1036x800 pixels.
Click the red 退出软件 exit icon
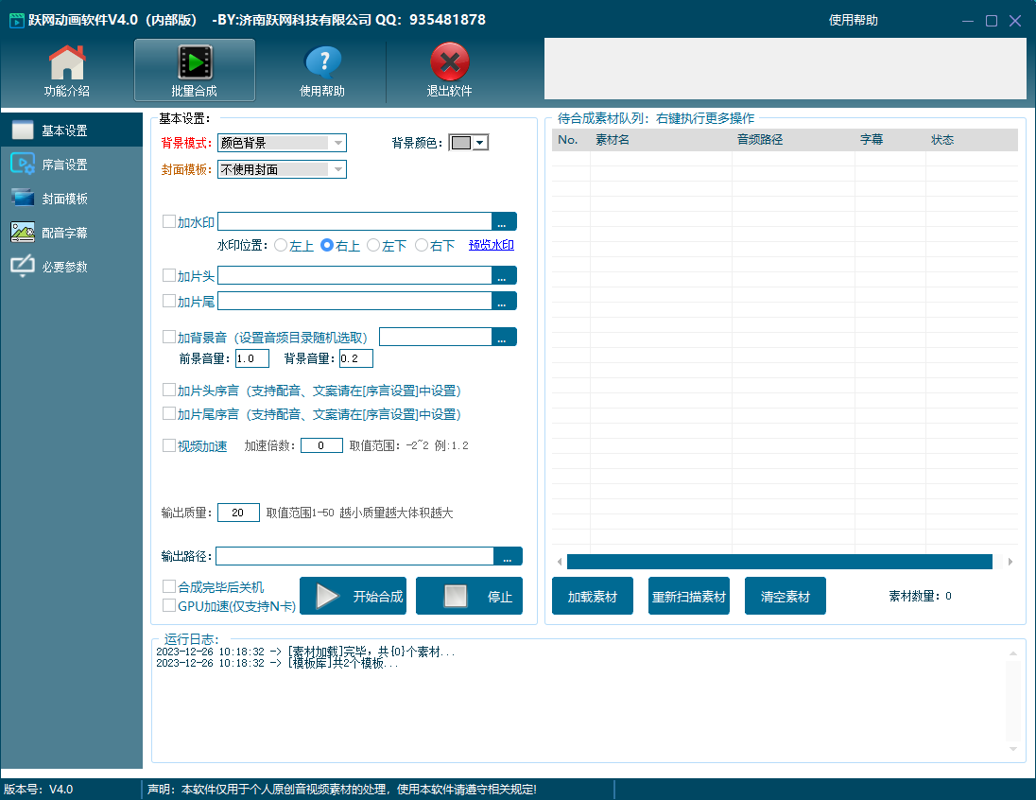[x=449, y=63]
